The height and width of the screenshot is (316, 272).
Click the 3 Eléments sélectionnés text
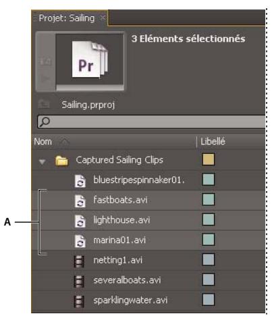click(x=188, y=38)
